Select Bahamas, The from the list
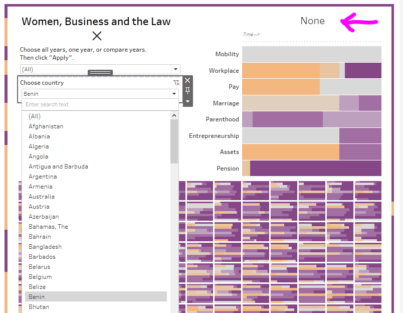 48,227
